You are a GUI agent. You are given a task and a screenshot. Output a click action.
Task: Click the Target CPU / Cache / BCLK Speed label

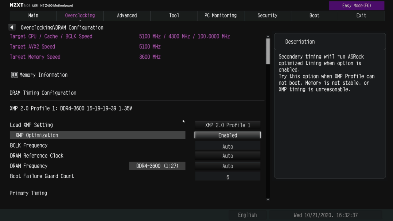coord(51,36)
